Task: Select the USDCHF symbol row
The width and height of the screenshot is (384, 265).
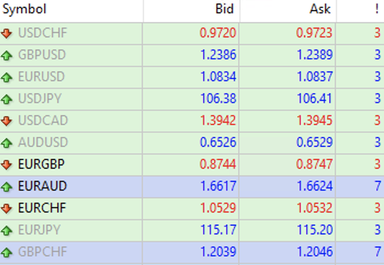Action: pyautogui.click(x=192, y=33)
